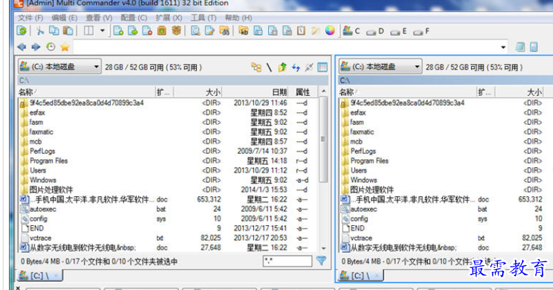
Task: Open the left panel drive selector dropdown
Action: click(x=60, y=66)
